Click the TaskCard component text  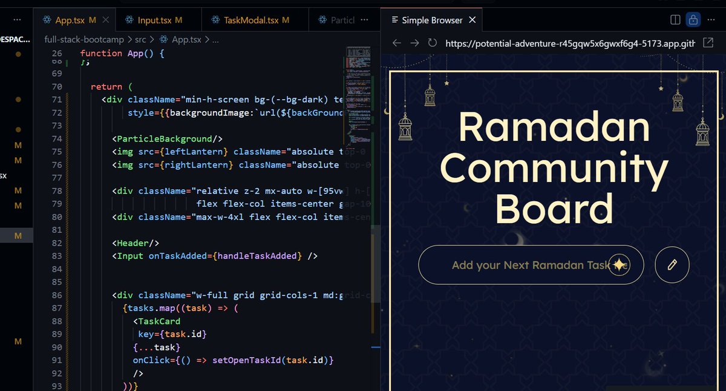point(159,322)
